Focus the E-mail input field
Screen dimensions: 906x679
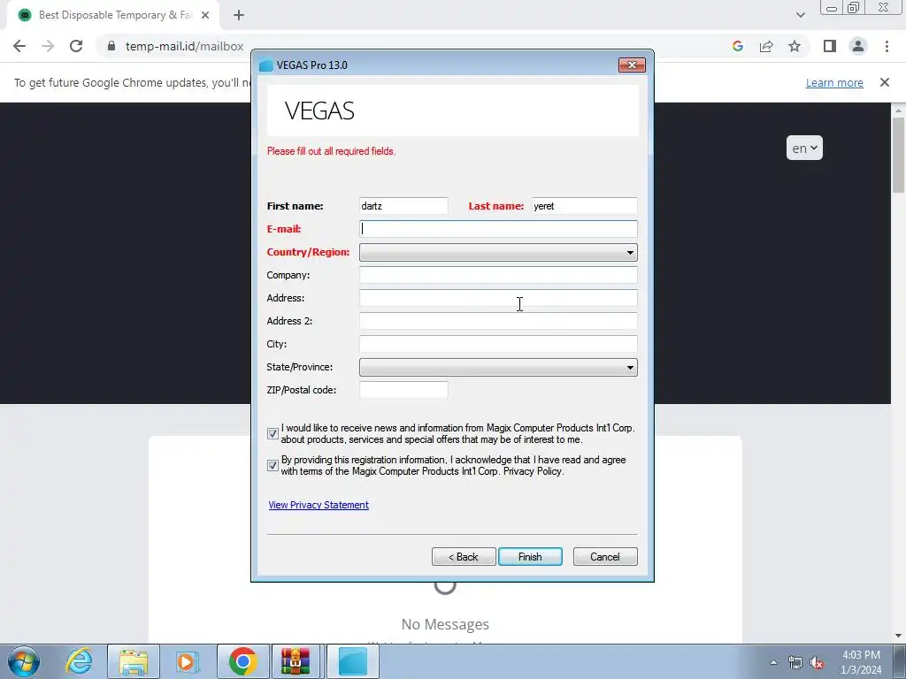pyautogui.click(x=498, y=229)
